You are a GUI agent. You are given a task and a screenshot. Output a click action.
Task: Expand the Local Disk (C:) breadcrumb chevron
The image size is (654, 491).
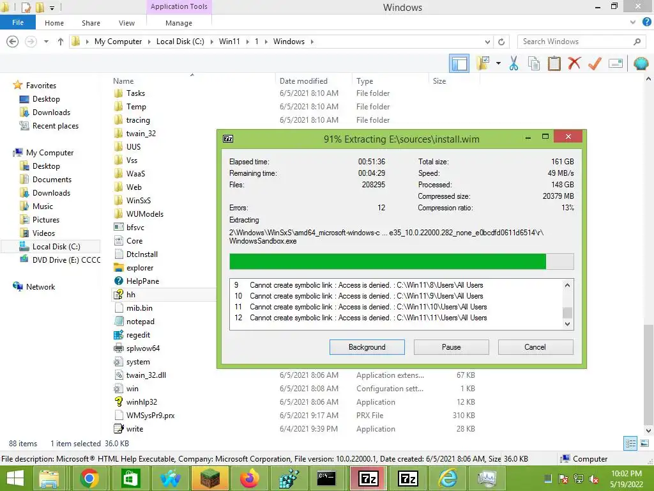click(211, 42)
